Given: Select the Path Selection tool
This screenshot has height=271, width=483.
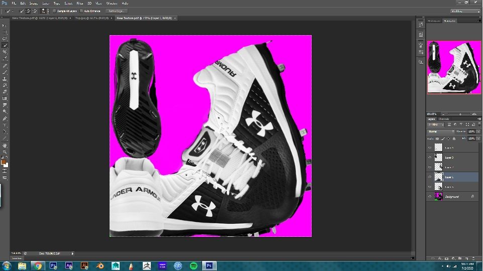Looking at the screenshot, I should point(5,131).
